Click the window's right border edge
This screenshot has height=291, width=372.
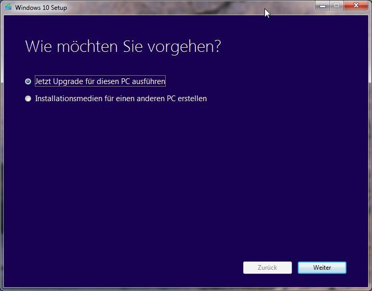[369, 156]
